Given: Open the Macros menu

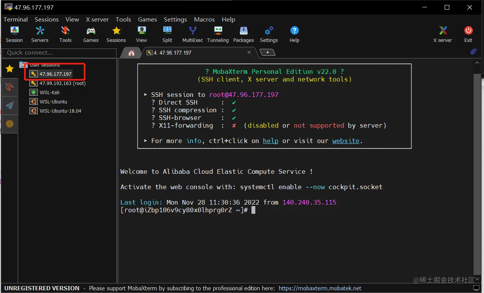Looking at the screenshot, I should (x=204, y=19).
